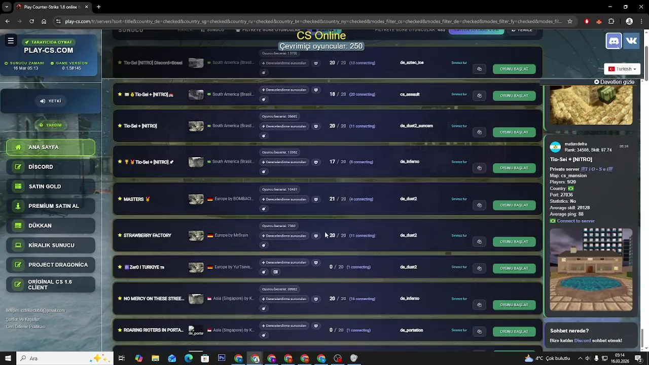
Task: Click the grenade icon in NO MERCY row
Action: [264, 308]
